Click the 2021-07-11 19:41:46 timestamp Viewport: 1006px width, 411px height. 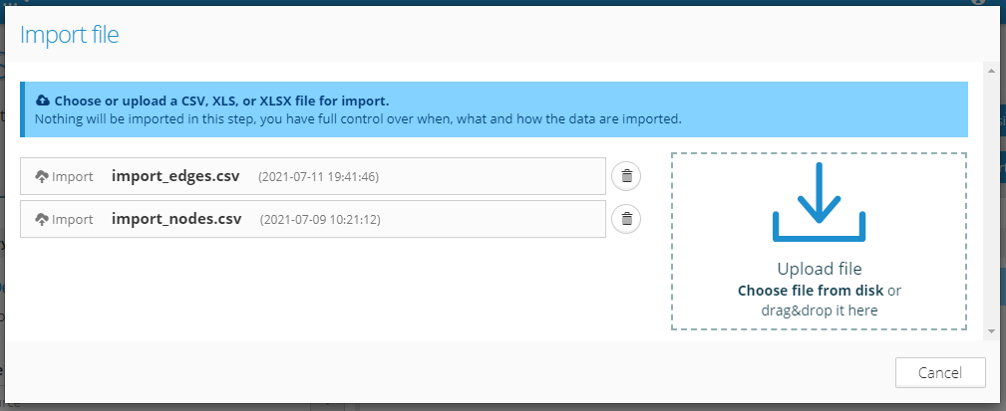click(318, 177)
